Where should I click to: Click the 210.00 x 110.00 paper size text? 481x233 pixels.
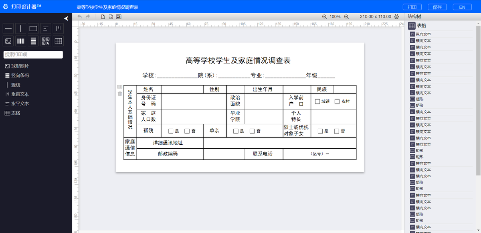pos(376,17)
